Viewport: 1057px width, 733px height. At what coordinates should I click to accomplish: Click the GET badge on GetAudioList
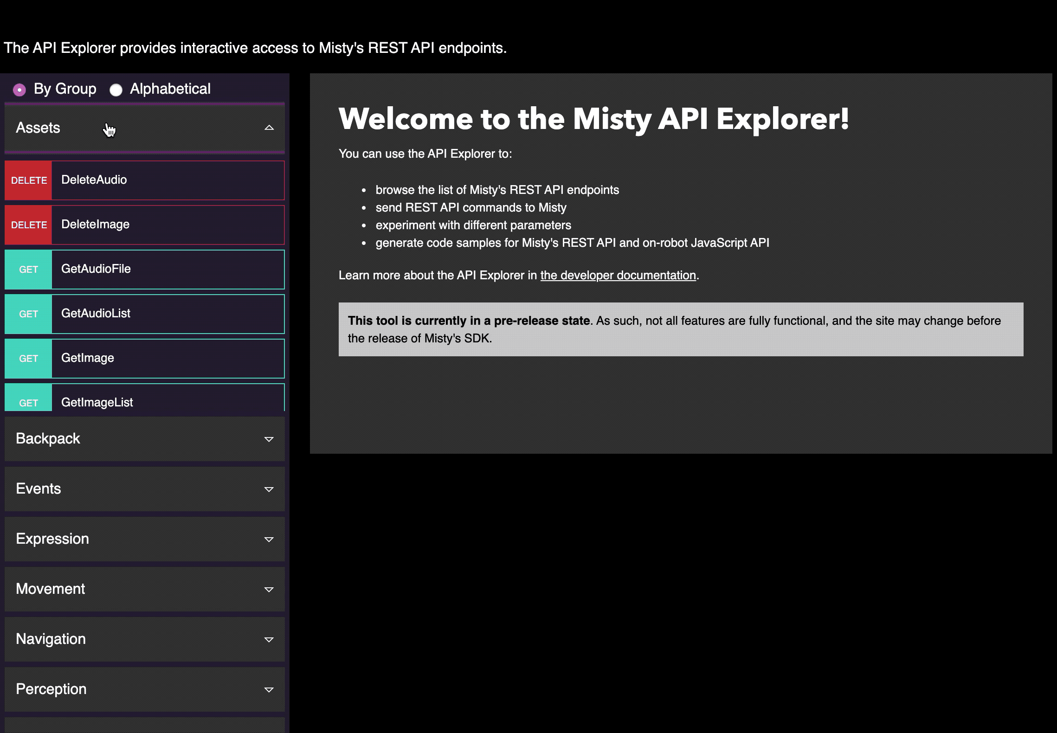(28, 314)
